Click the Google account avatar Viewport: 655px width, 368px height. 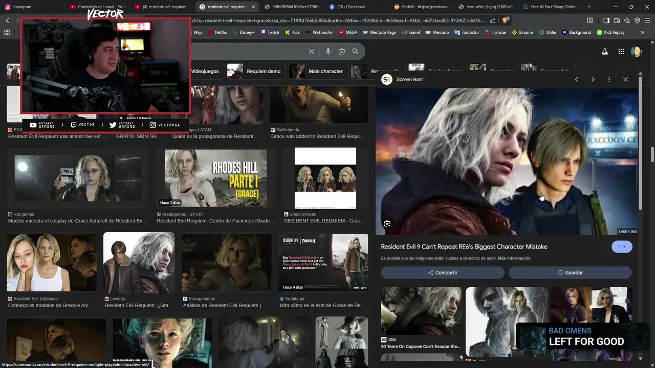coord(636,51)
